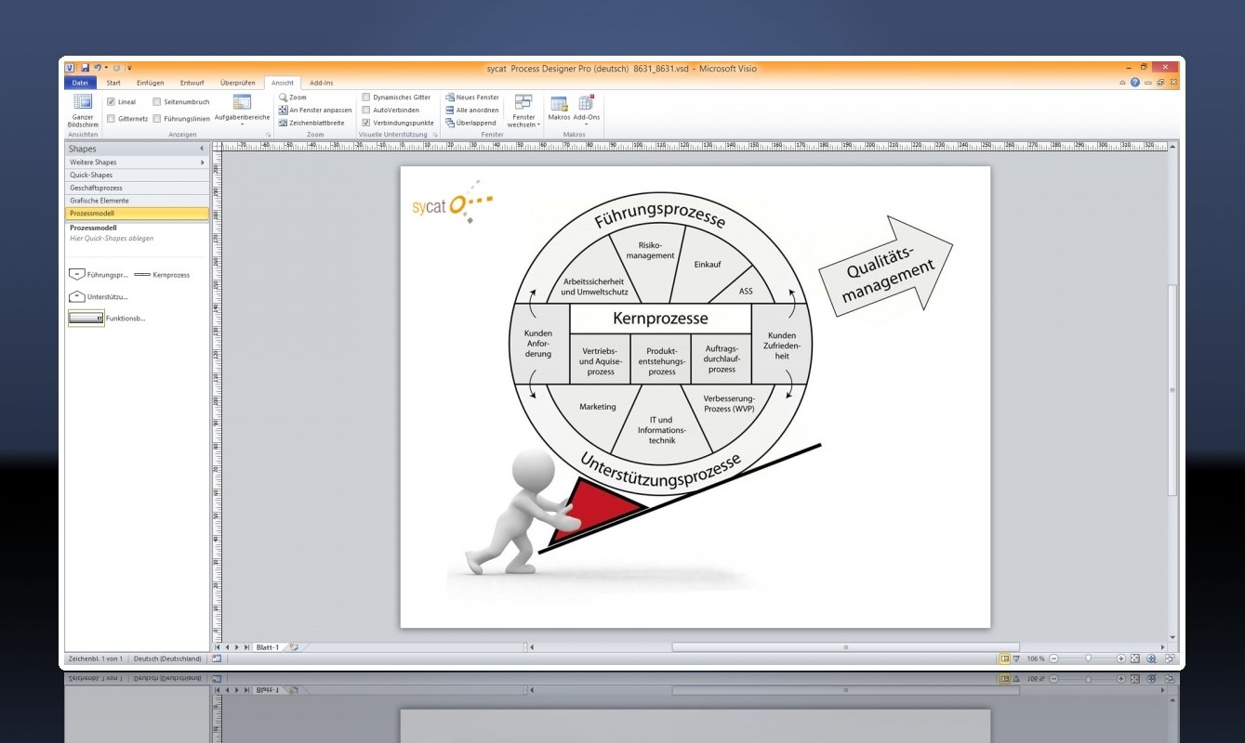Click the fit page to window status icon

1136,658
